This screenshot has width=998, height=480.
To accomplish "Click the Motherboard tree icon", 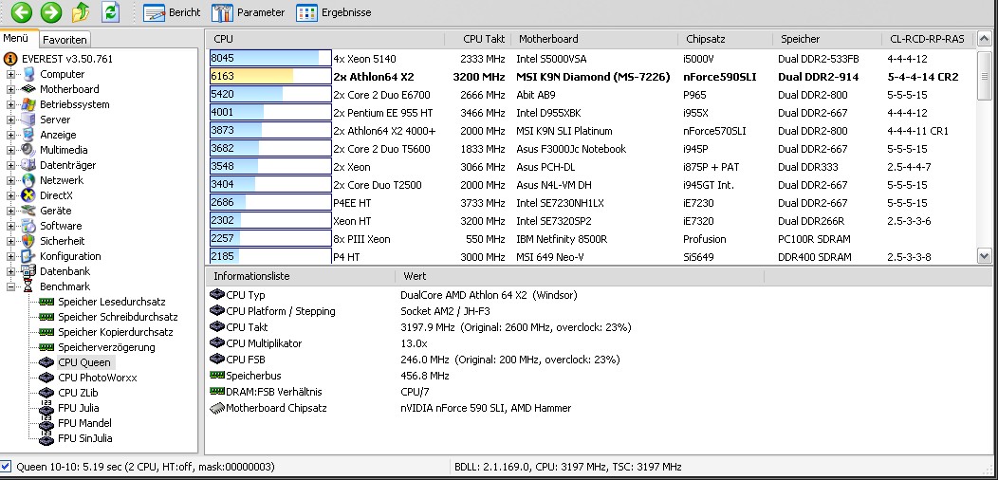I will pos(28,89).
